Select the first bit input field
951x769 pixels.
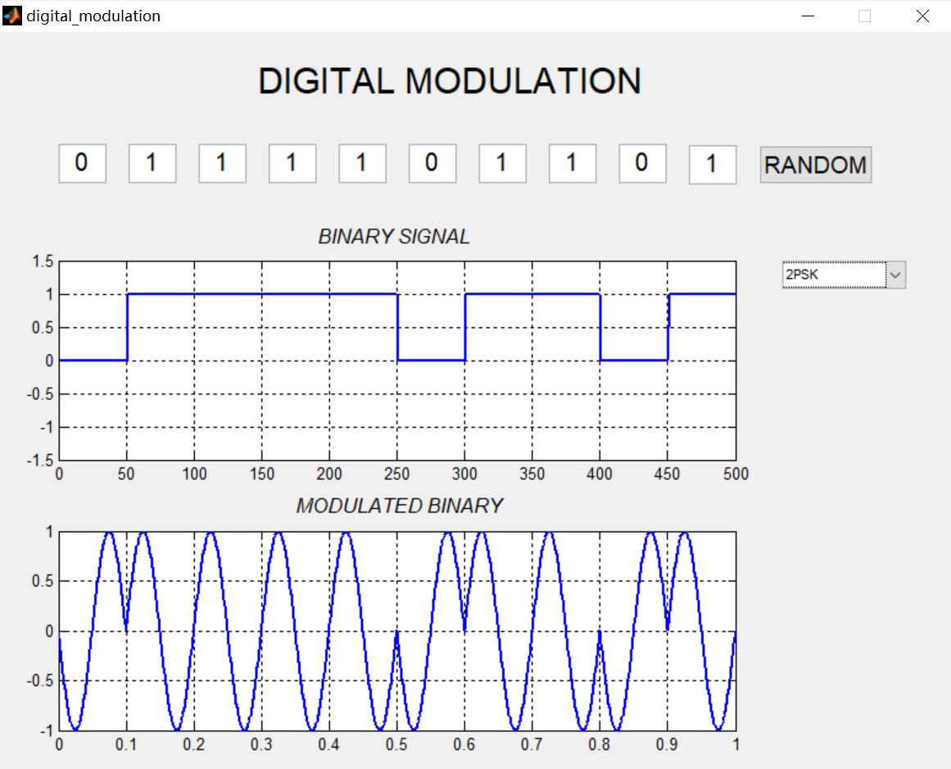tap(83, 163)
